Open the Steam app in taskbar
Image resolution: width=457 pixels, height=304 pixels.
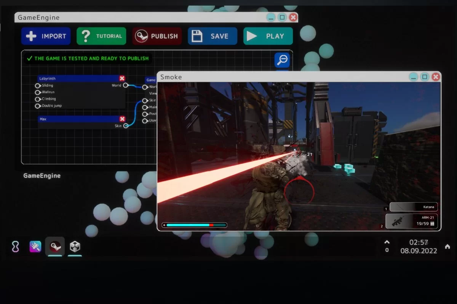tap(55, 247)
